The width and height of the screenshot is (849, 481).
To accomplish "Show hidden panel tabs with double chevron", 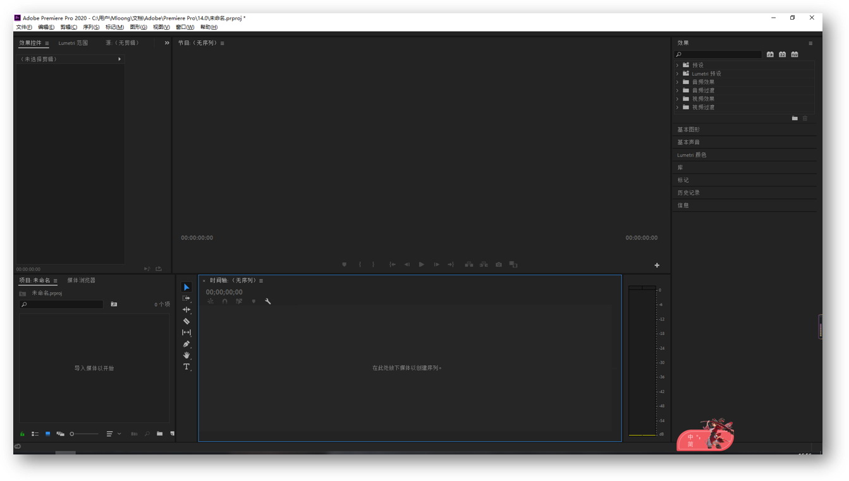I will [x=167, y=43].
